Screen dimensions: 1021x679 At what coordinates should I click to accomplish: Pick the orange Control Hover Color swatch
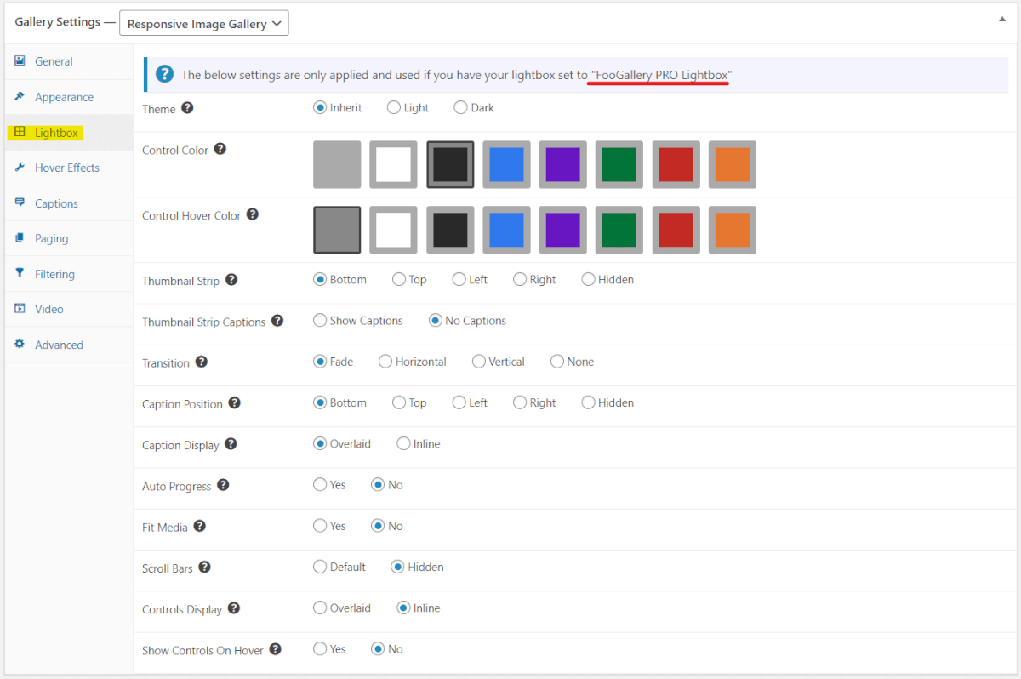point(733,230)
